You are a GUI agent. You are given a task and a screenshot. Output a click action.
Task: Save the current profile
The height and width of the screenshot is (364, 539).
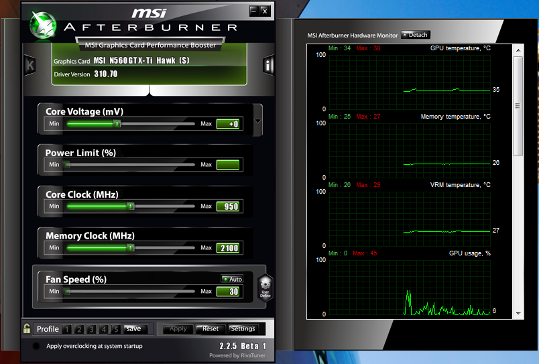tap(135, 329)
